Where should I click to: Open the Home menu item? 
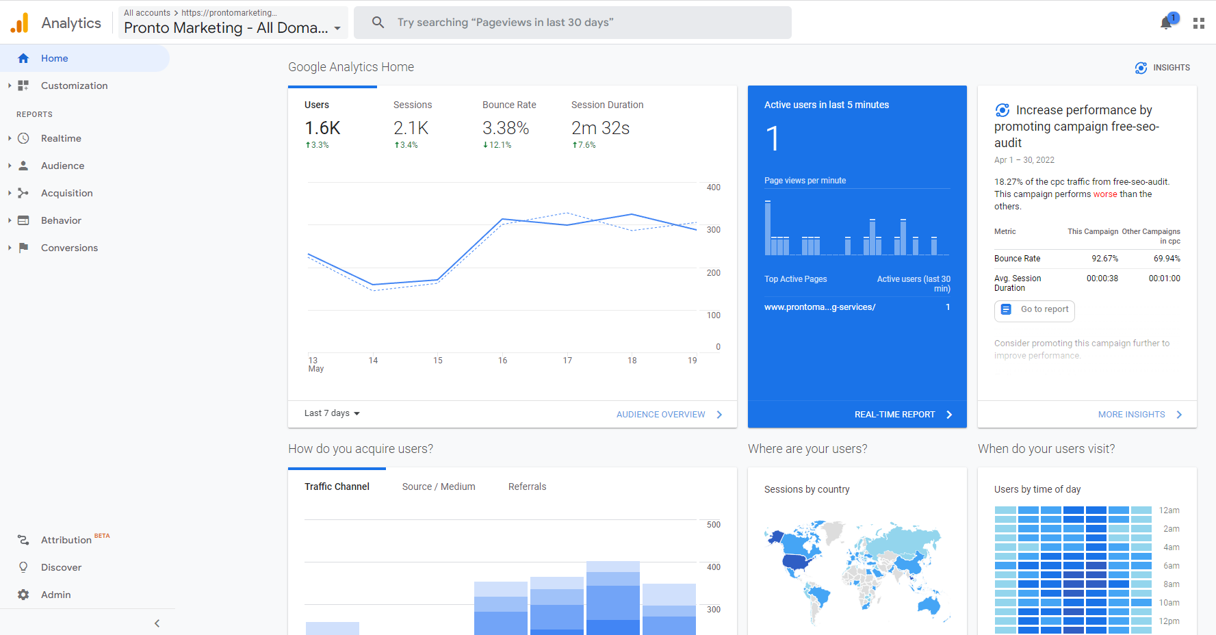[85, 58]
